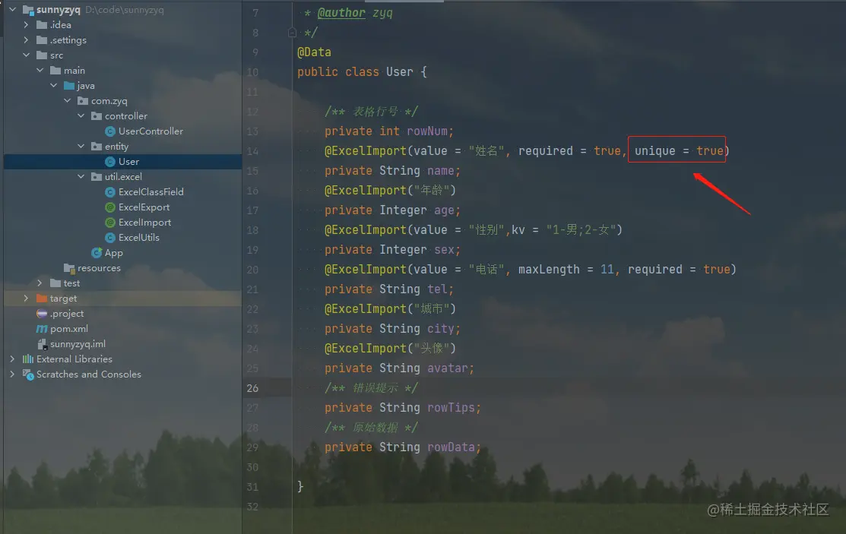Viewport: 846px width, 534px height.
Task: Click the sunnyzyq project module icon
Action: tap(28, 10)
